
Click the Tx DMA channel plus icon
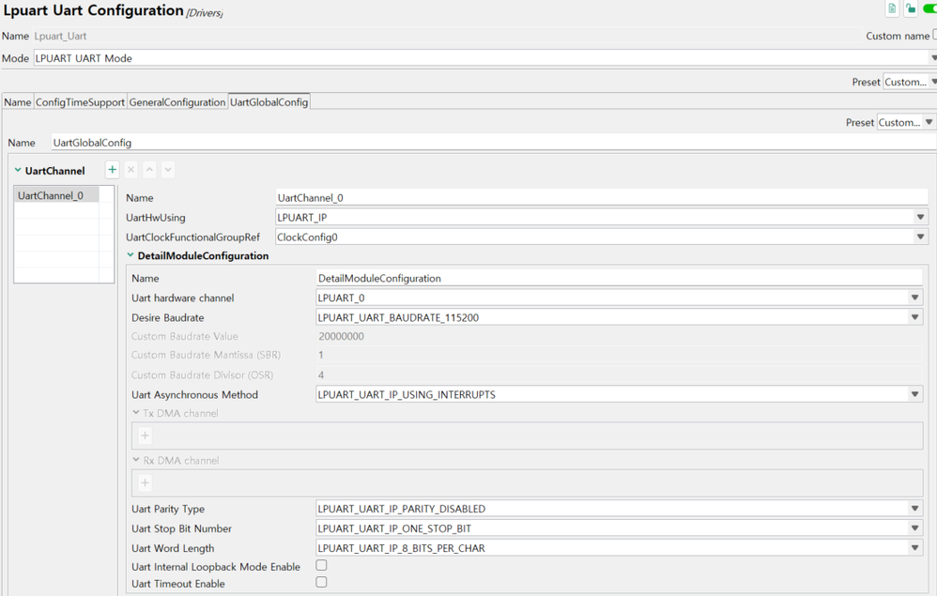coord(145,436)
